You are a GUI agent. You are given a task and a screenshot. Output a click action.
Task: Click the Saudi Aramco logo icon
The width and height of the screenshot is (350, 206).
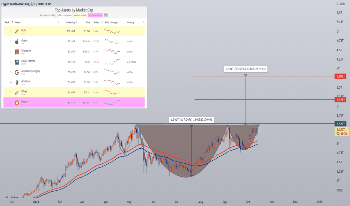pyautogui.click(x=17, y=62)
